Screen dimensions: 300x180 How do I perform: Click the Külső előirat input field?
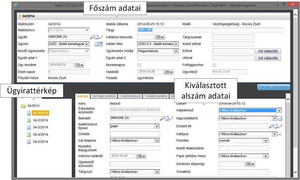pos(233,44)
